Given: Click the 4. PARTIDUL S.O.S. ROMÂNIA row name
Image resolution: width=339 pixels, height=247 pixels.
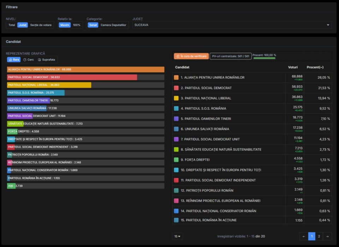Looking at the screenshot, I should click(203, 108).
